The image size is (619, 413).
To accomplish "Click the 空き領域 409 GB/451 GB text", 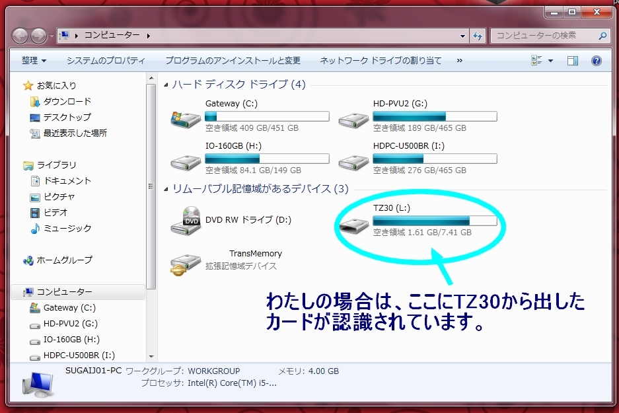I will pyautogui.click(x=252, y=128).
